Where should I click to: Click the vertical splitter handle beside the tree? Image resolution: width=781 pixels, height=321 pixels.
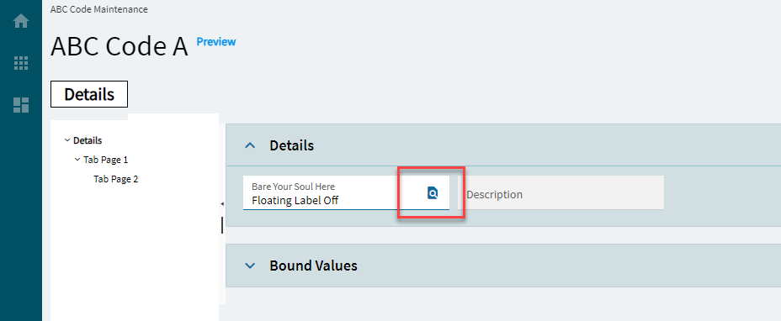pyautogui.click(x=222, y=225)
